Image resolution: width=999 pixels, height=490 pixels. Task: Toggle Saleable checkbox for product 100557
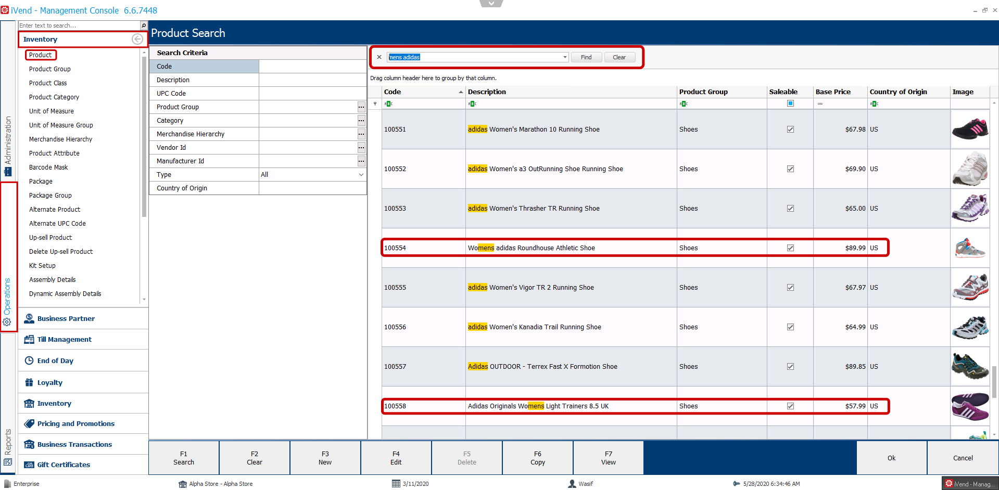click(790, 367)
